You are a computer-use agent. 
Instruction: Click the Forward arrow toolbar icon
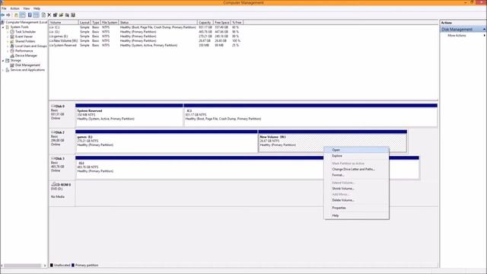8,15
